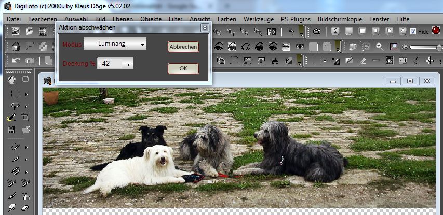Select the Hand pan tool
Image resolution: width=443 pixels, height=215 pixels.
pyautogui.click(x=11, y=80)
